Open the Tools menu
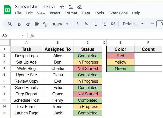 coord(99,13)
